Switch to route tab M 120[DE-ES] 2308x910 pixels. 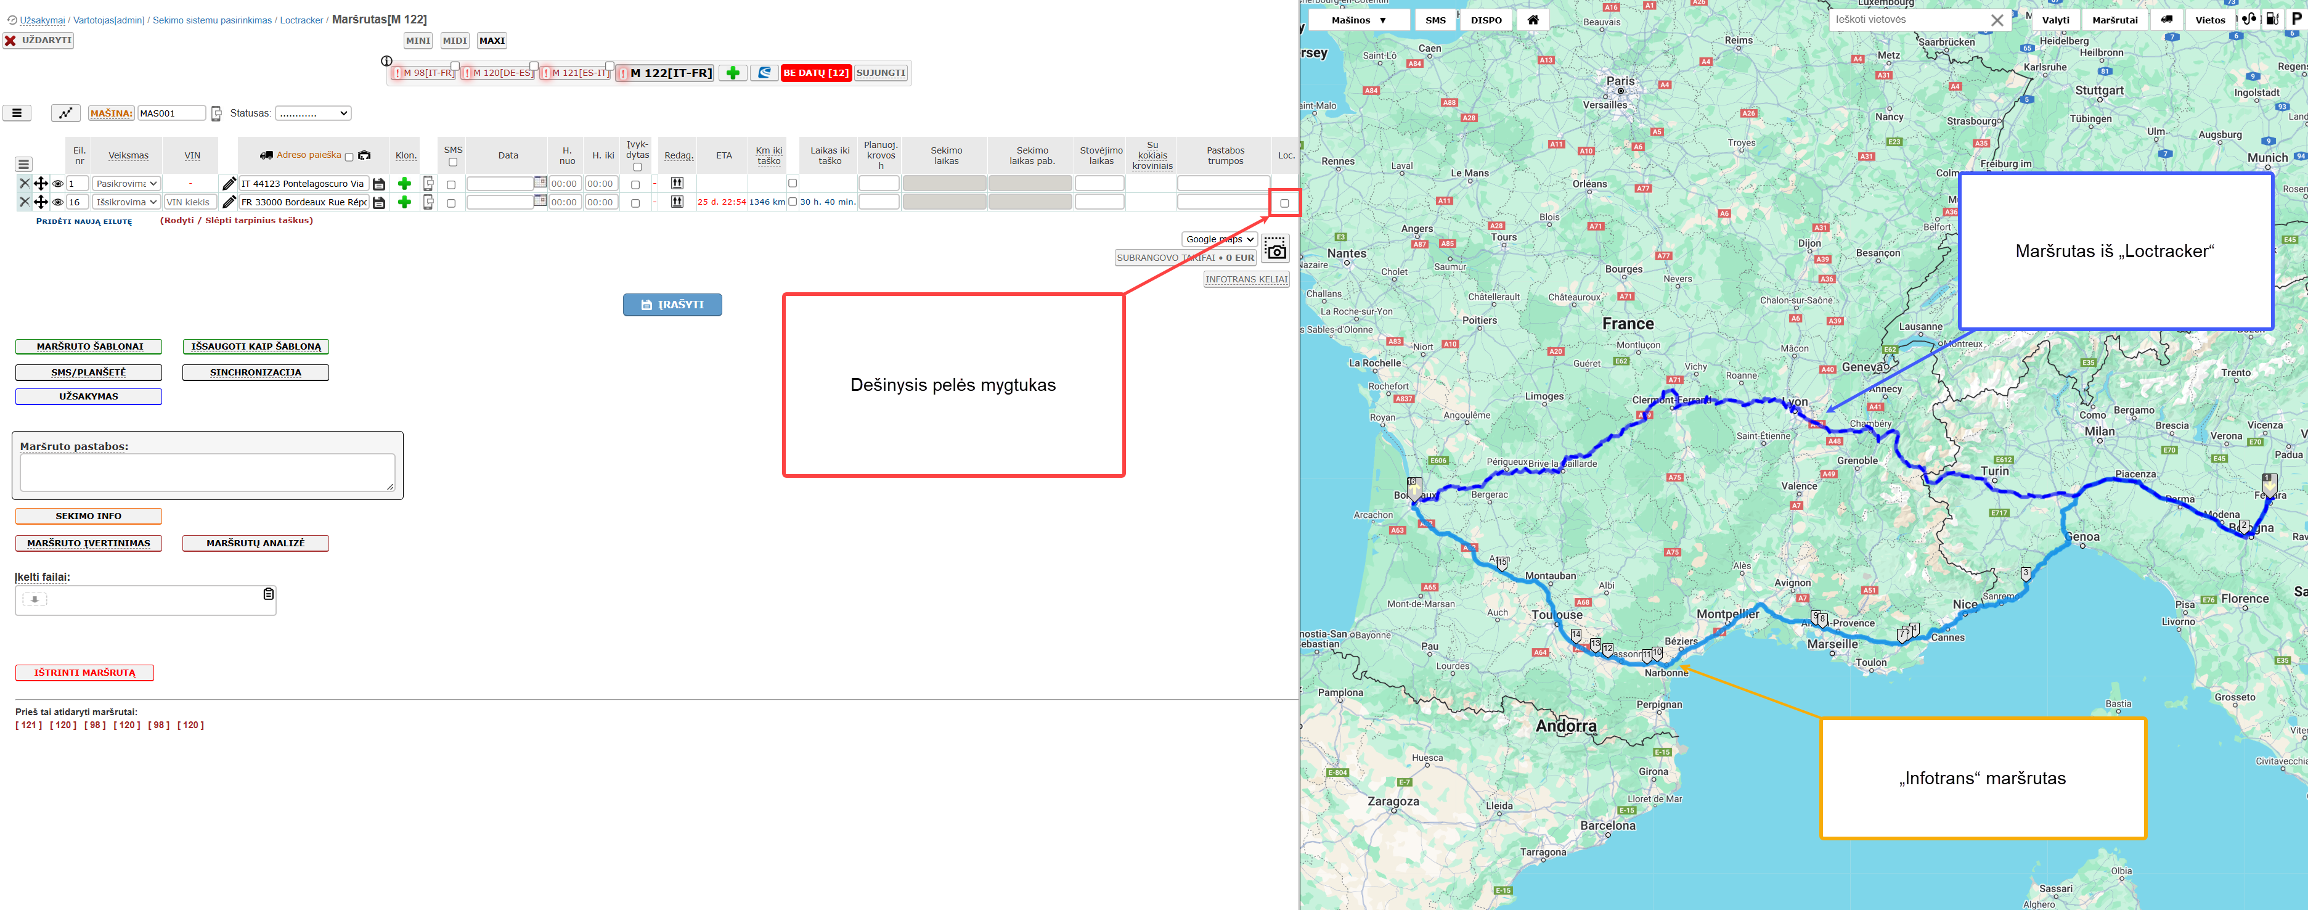tap(498, 73)
